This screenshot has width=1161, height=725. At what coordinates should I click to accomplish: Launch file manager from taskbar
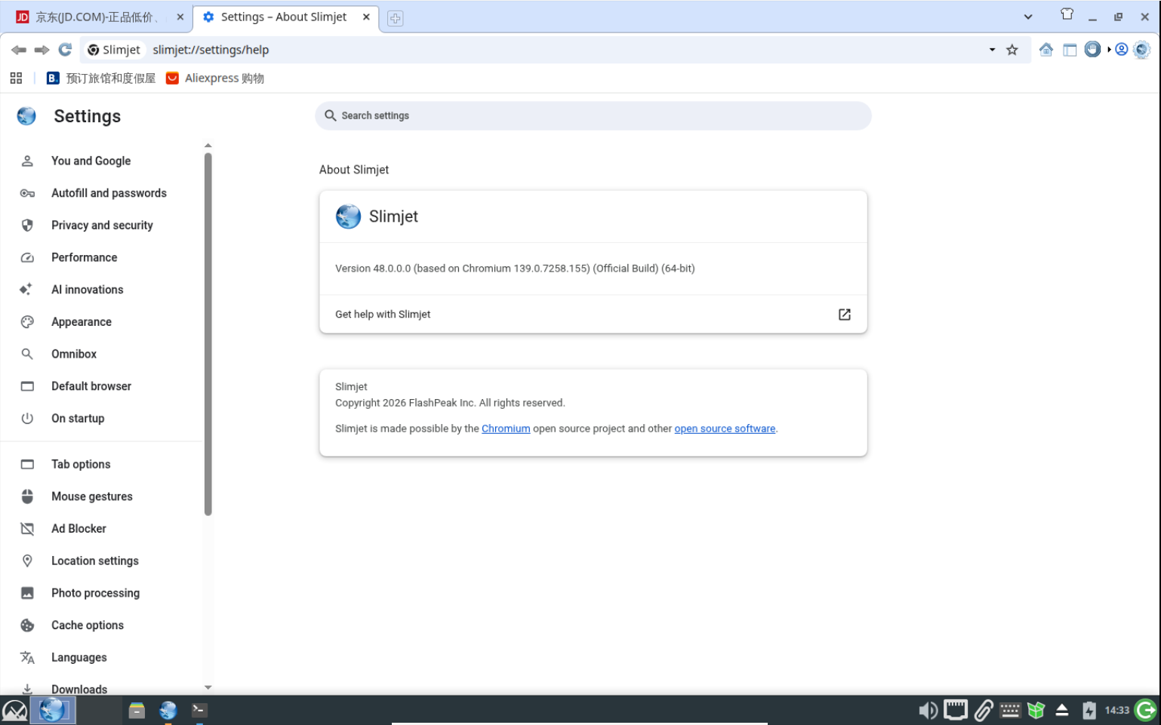[x=137, y=711]
